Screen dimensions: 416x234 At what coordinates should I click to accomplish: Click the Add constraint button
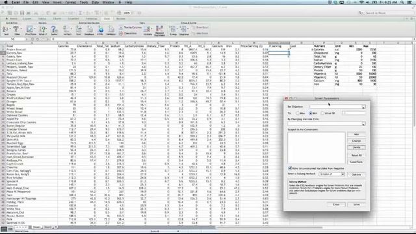coord(356,135)
